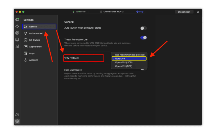Toggle the Help Us Improve switch
Viewport: 216px width, 134px height.
point(143,69)
